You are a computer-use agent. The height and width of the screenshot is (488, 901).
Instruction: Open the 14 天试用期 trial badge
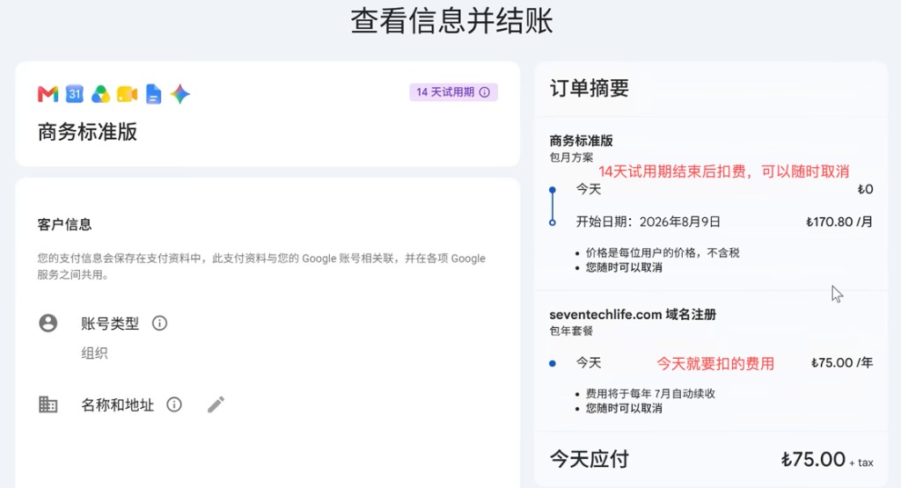[x=453, y=91]
